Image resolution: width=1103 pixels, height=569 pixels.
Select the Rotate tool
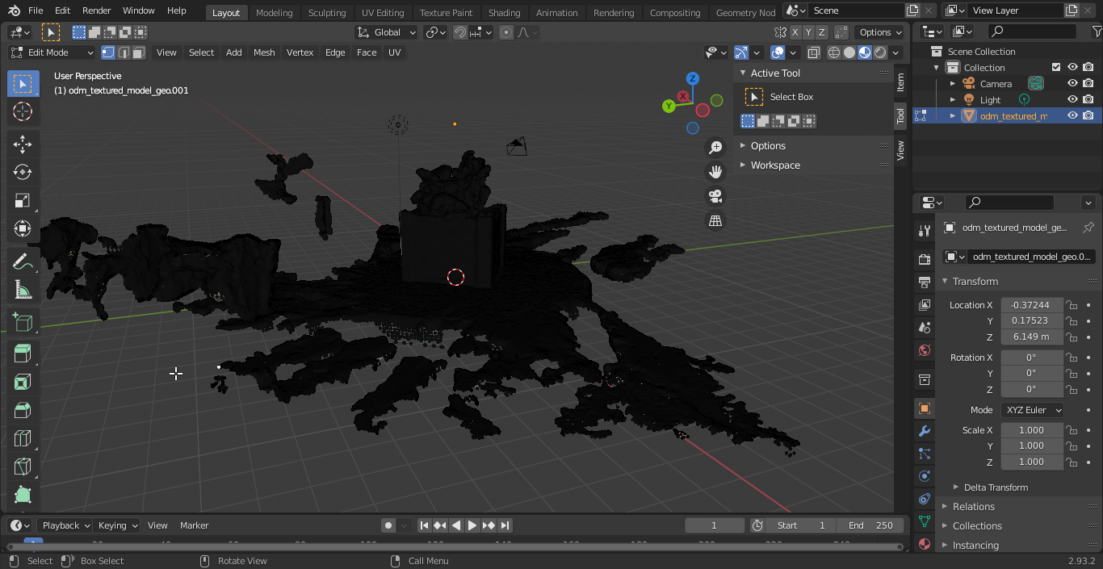click(23, 172)
